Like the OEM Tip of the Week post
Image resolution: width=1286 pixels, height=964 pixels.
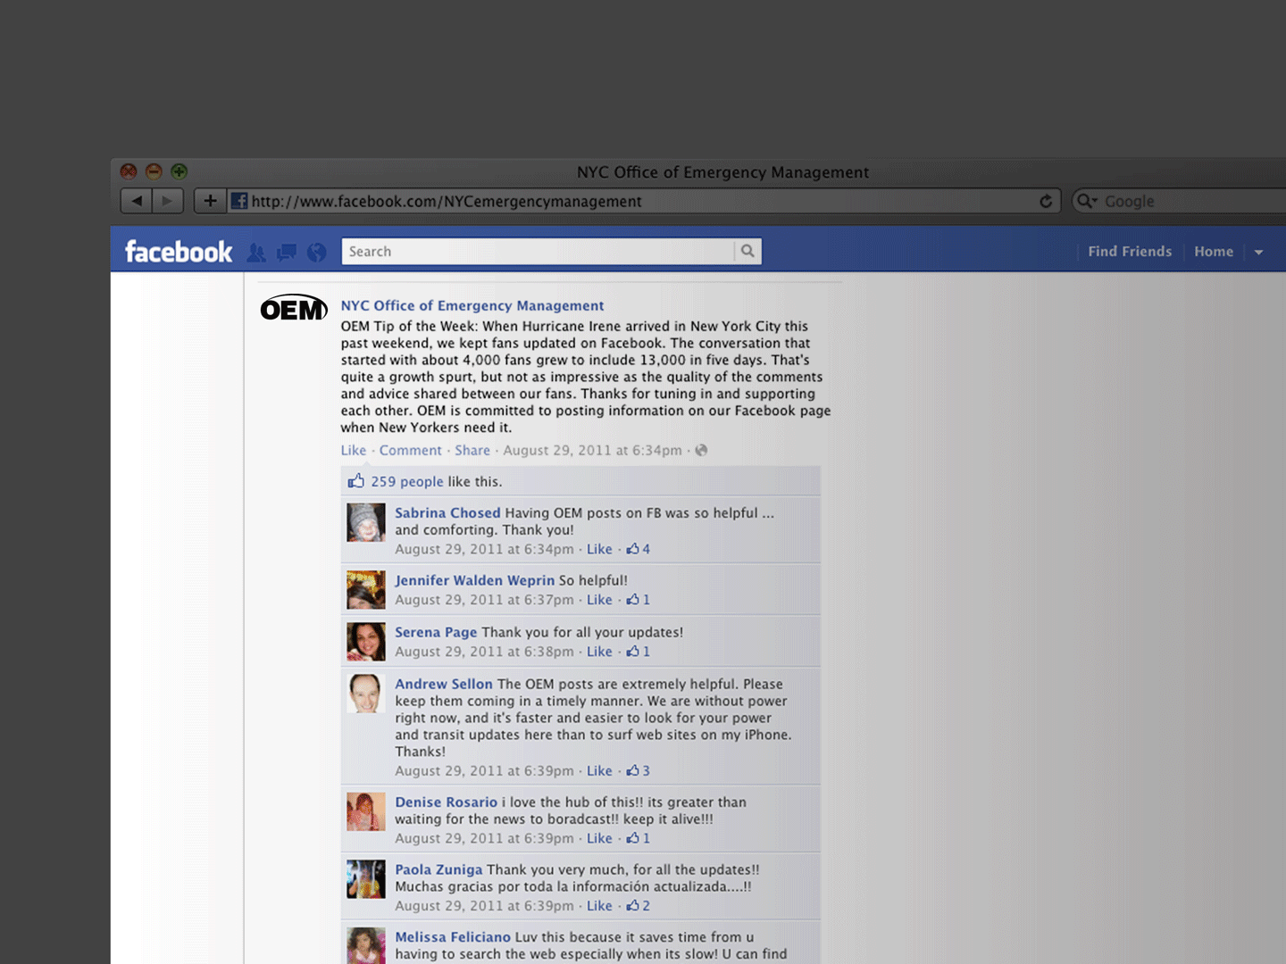tap(354, 451)
